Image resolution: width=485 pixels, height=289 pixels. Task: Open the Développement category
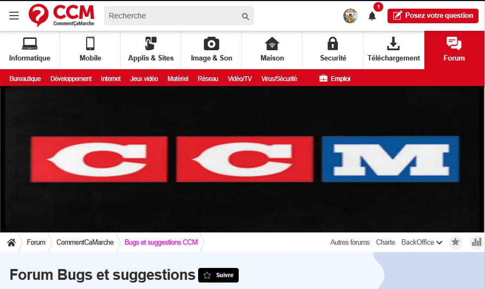point(71,79)
